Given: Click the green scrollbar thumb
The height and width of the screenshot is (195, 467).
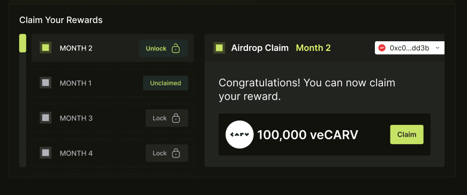Looking at the screenshot, I should tap(22, 43).
